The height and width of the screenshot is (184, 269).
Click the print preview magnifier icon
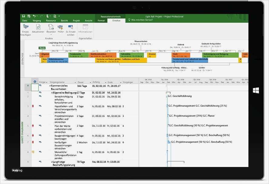click(55, 16)
